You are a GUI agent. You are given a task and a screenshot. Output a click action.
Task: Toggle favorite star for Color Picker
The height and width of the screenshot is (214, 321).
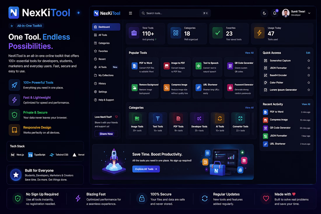[x=308, y=83]
